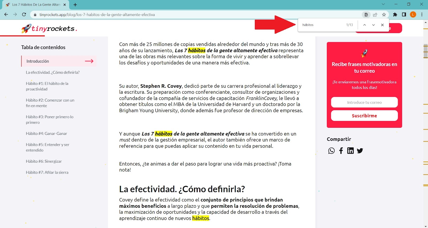Close the find bar
The height and width of the screenshot is (228, 428).
tap(383, 25)
